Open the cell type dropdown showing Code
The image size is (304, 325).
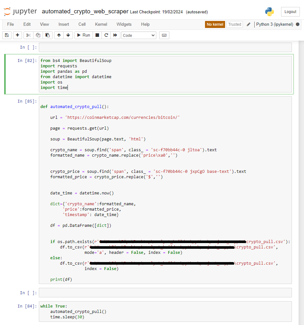pos(138,35)
